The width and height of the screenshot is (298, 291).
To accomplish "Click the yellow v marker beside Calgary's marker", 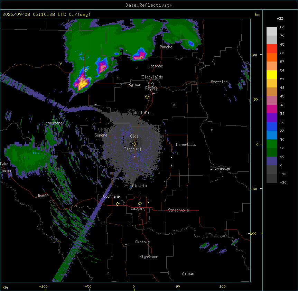I will click(148, 202).
